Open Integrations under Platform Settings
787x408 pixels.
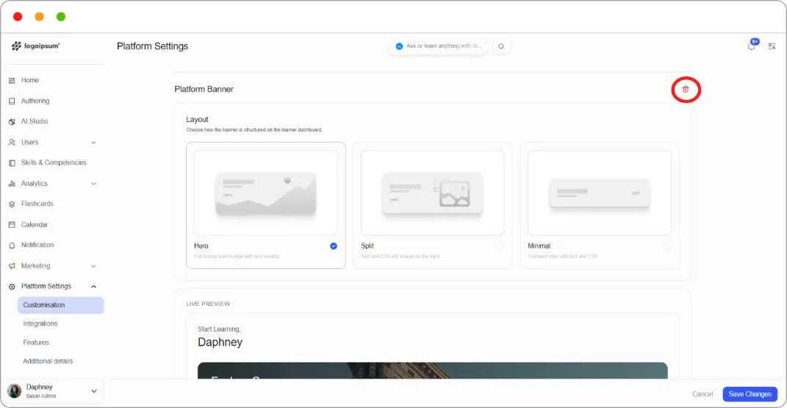tap(40, 323)
